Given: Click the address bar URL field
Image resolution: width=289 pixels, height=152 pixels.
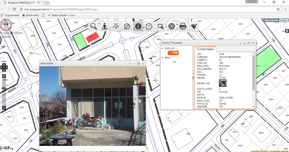Looking at the screenshot, I should (149, 9).
